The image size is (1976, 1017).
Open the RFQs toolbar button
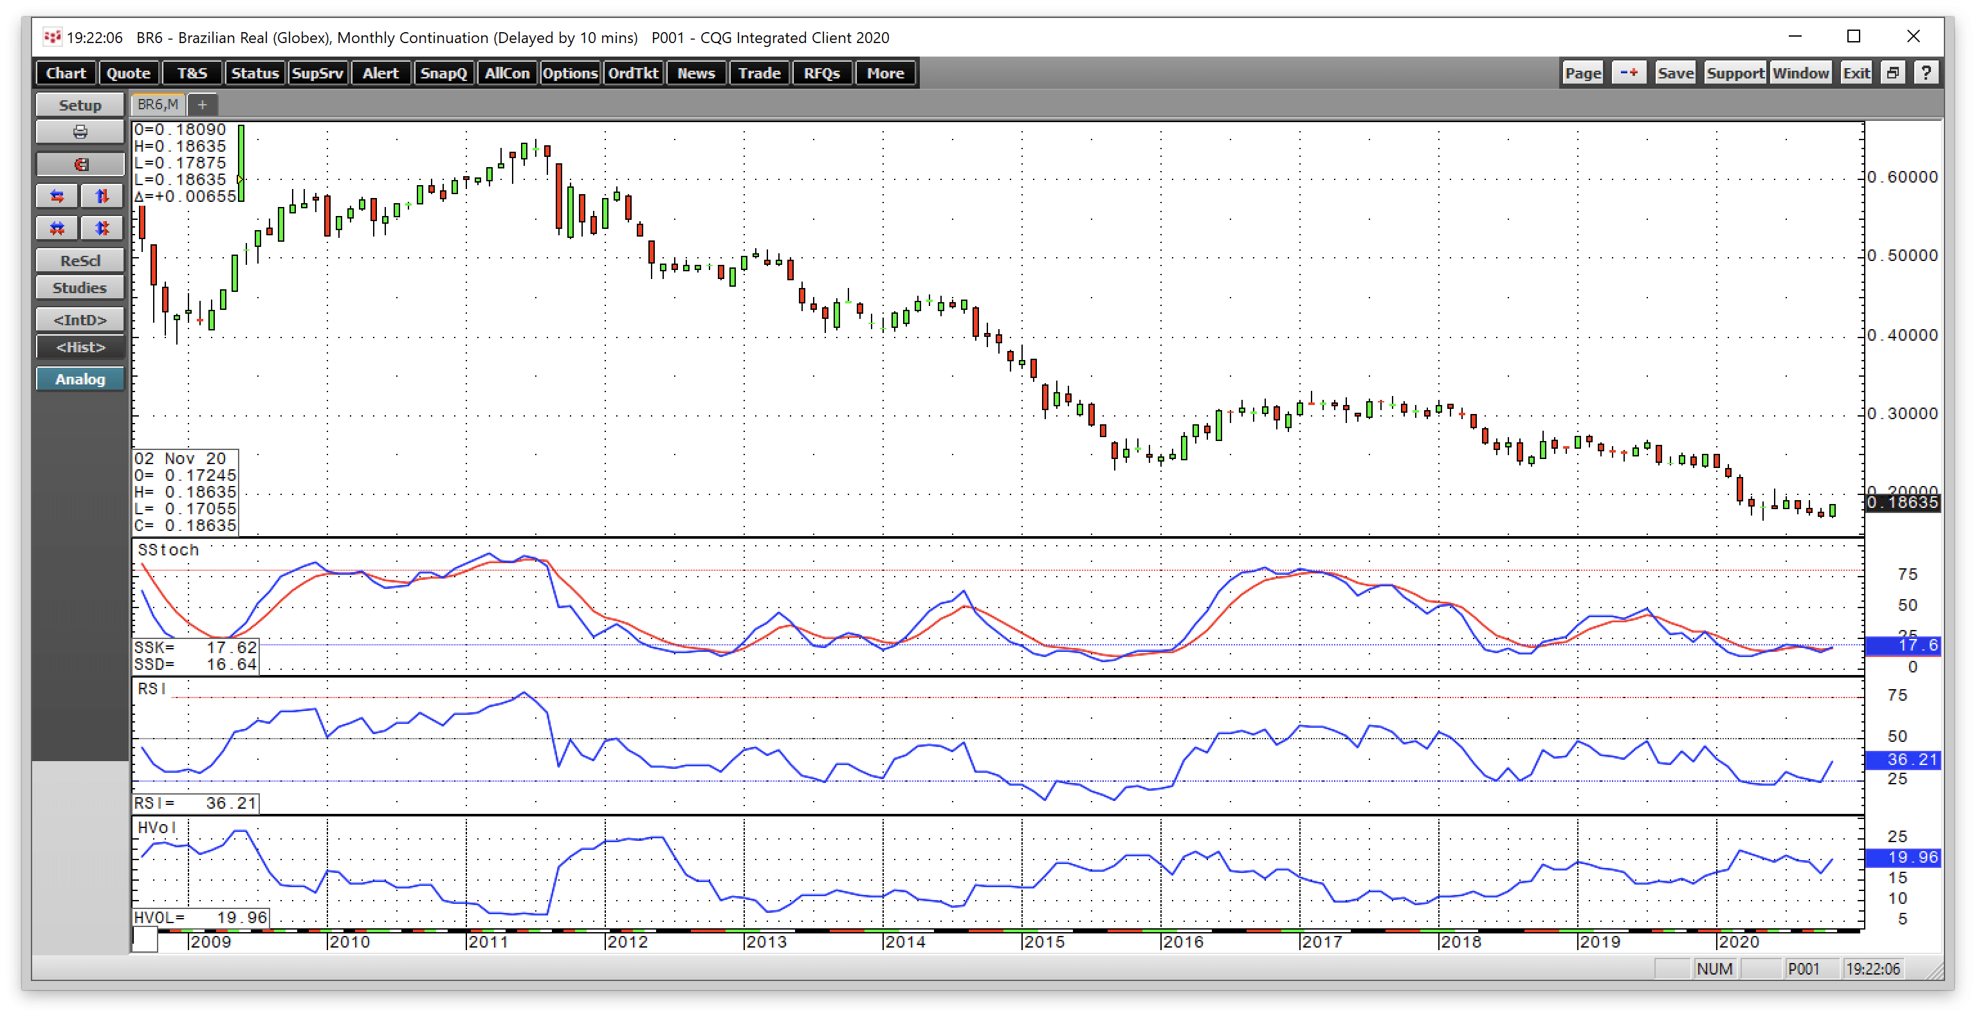821,73
